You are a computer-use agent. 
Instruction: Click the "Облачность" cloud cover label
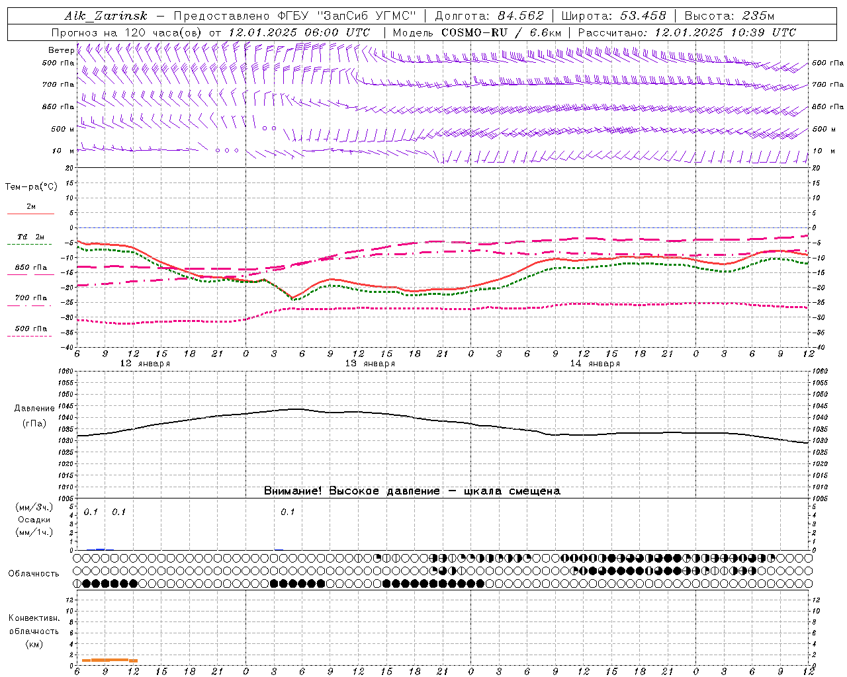(34, 573)
